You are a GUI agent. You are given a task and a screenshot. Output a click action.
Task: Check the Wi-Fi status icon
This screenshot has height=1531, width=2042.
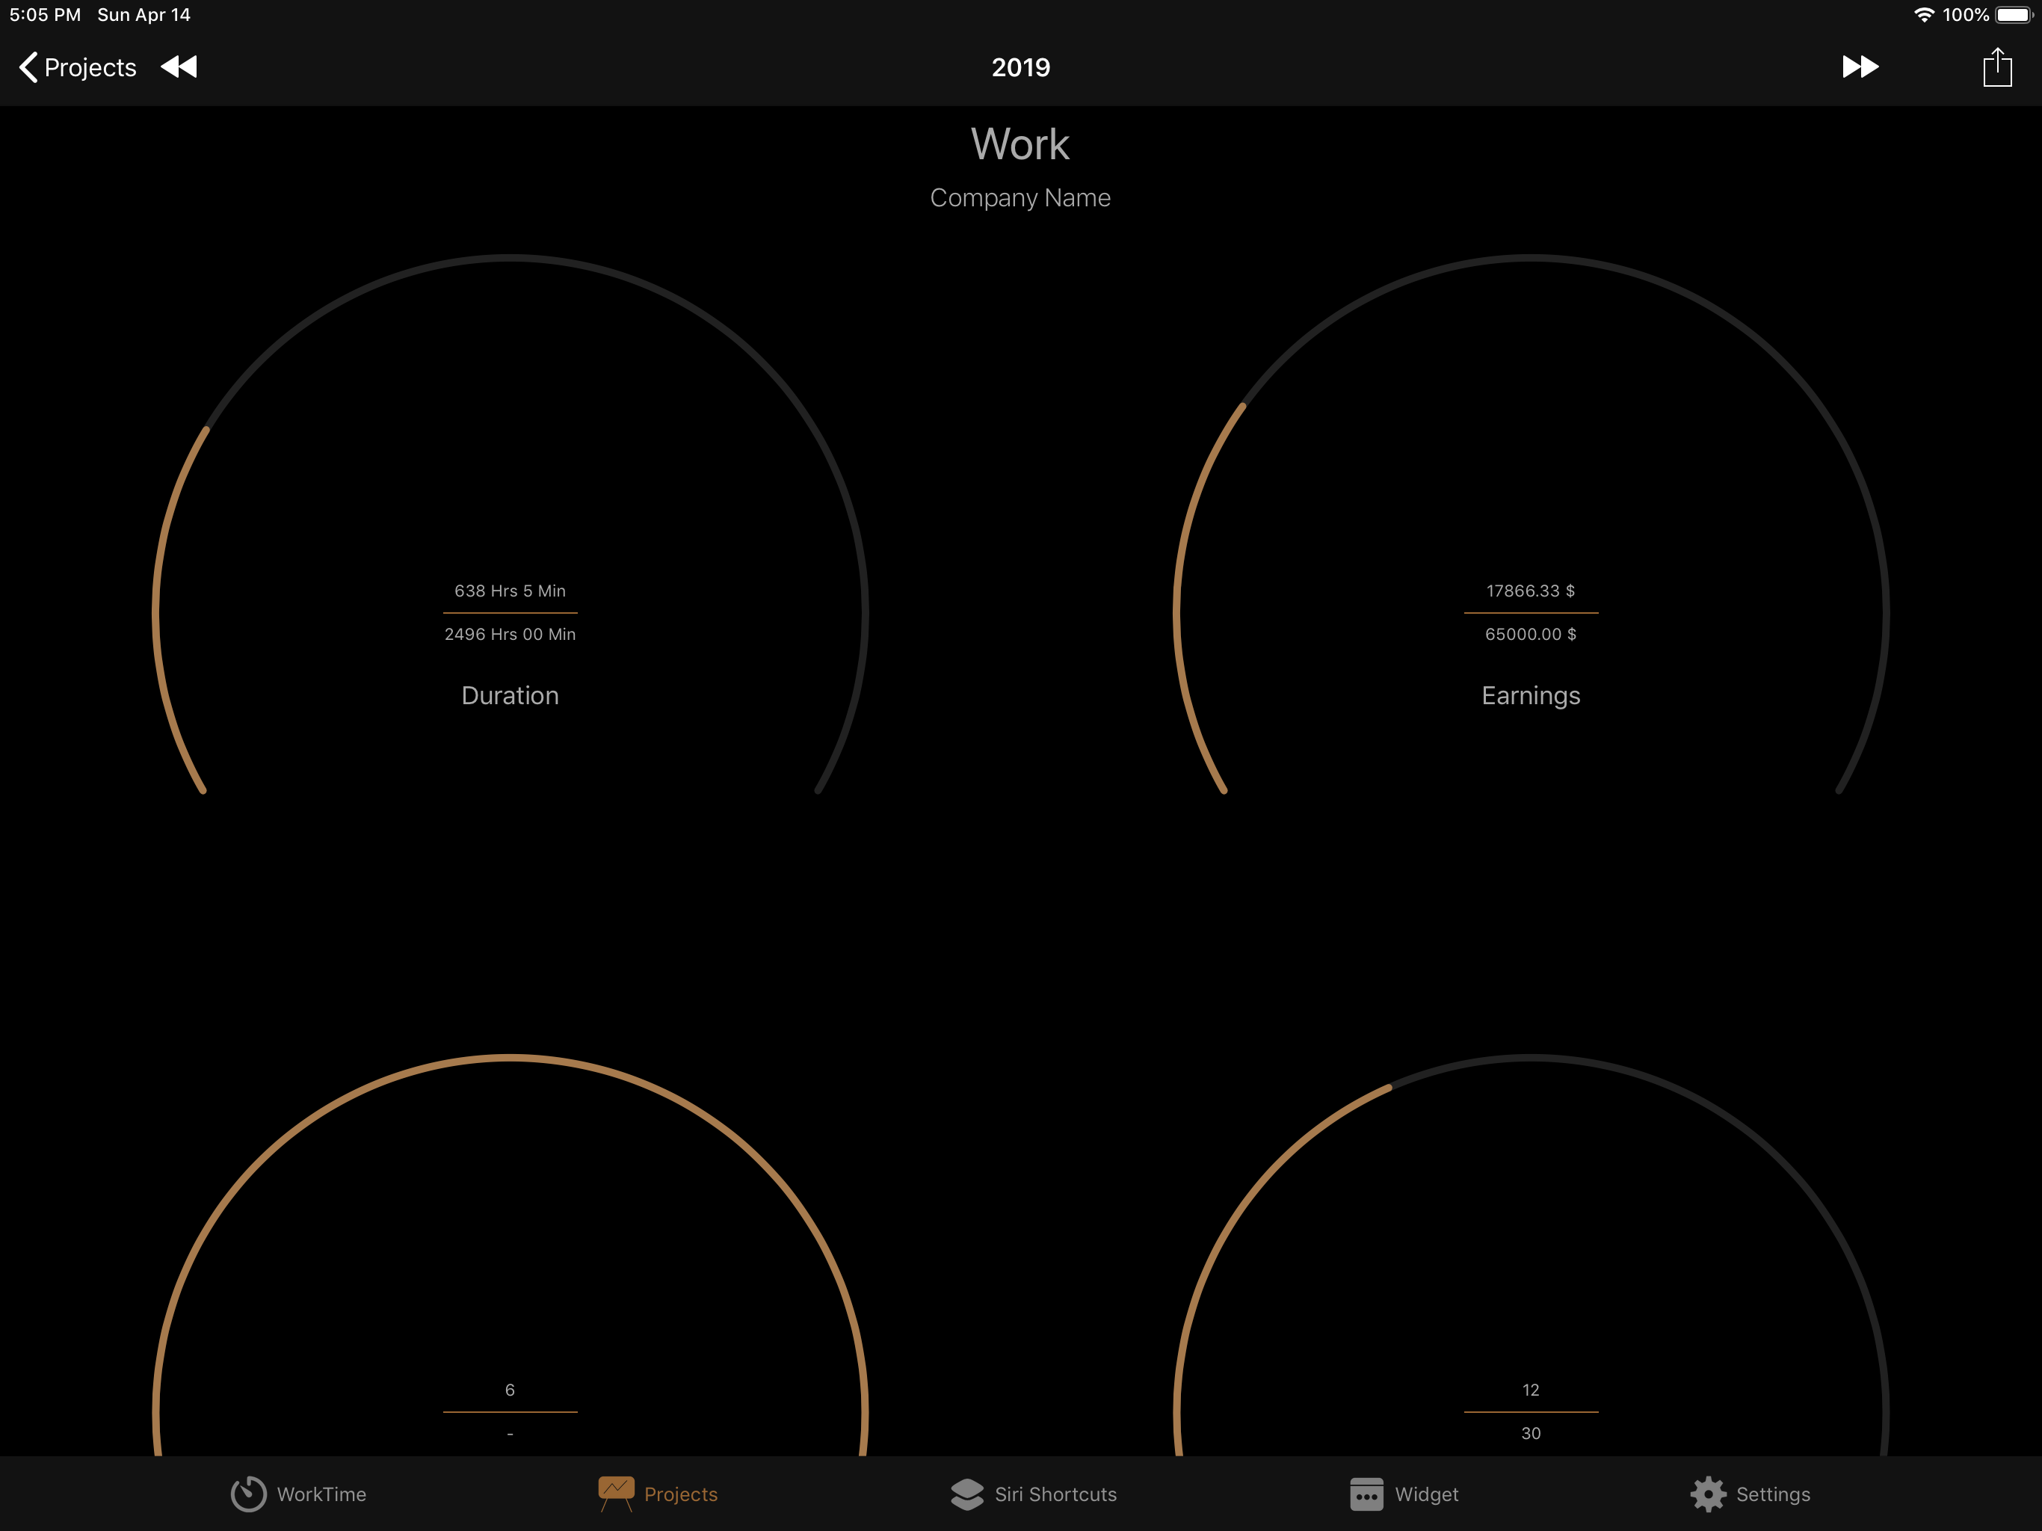tap(1924, 15)
